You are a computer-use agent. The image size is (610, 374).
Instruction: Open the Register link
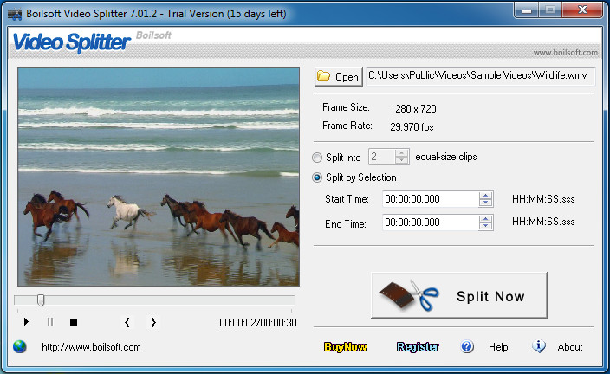(418, 347)
